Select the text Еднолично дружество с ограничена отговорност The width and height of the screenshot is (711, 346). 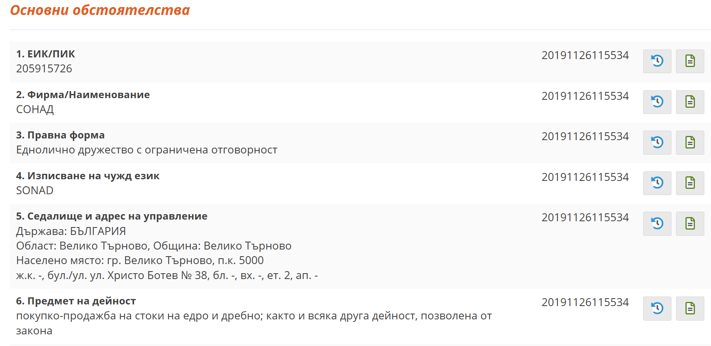pyautogui.click(x=147, y=150)
